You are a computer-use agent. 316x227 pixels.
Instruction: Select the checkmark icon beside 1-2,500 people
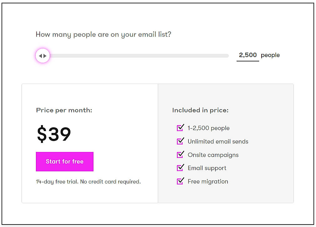point(180,128)
